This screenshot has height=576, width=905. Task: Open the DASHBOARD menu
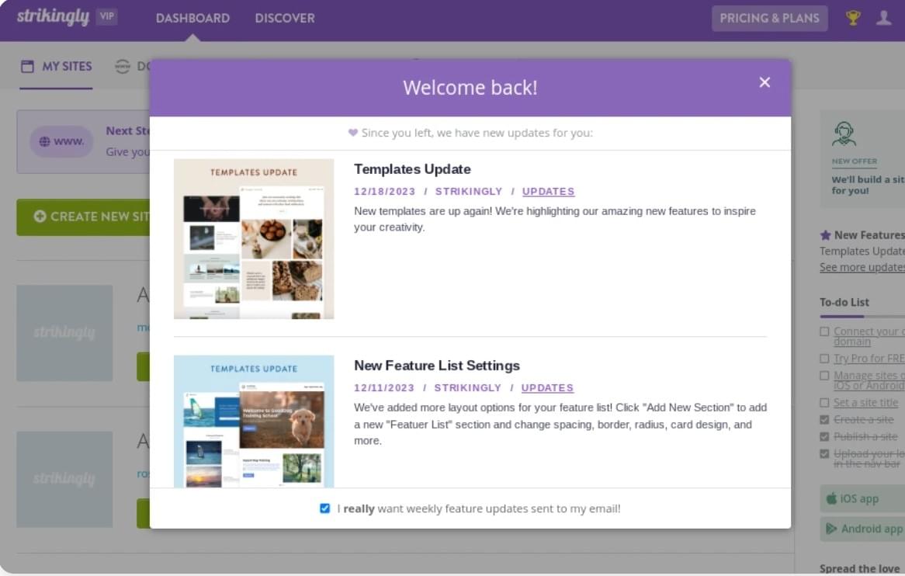(x=192, y=18)
